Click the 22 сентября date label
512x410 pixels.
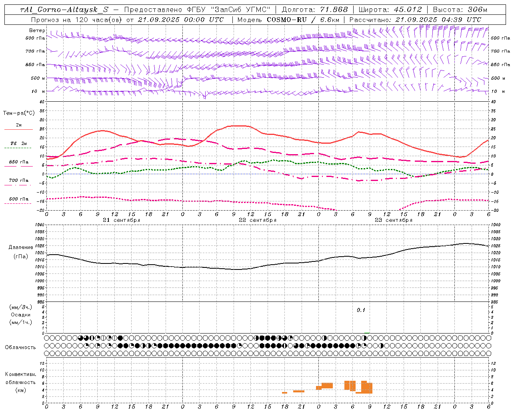pyautogui.click(x=258, y=220)
